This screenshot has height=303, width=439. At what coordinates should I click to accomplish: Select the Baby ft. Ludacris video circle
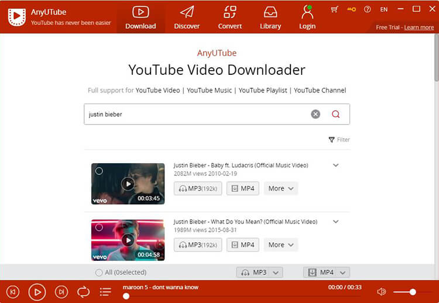99,171
